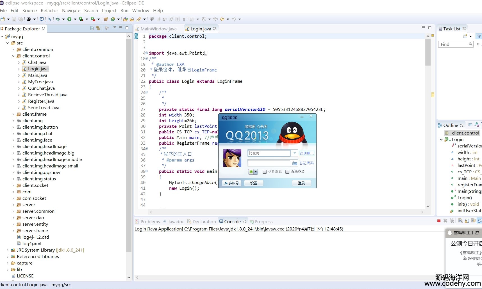Switch to the Declaration tab

point(201,221)
